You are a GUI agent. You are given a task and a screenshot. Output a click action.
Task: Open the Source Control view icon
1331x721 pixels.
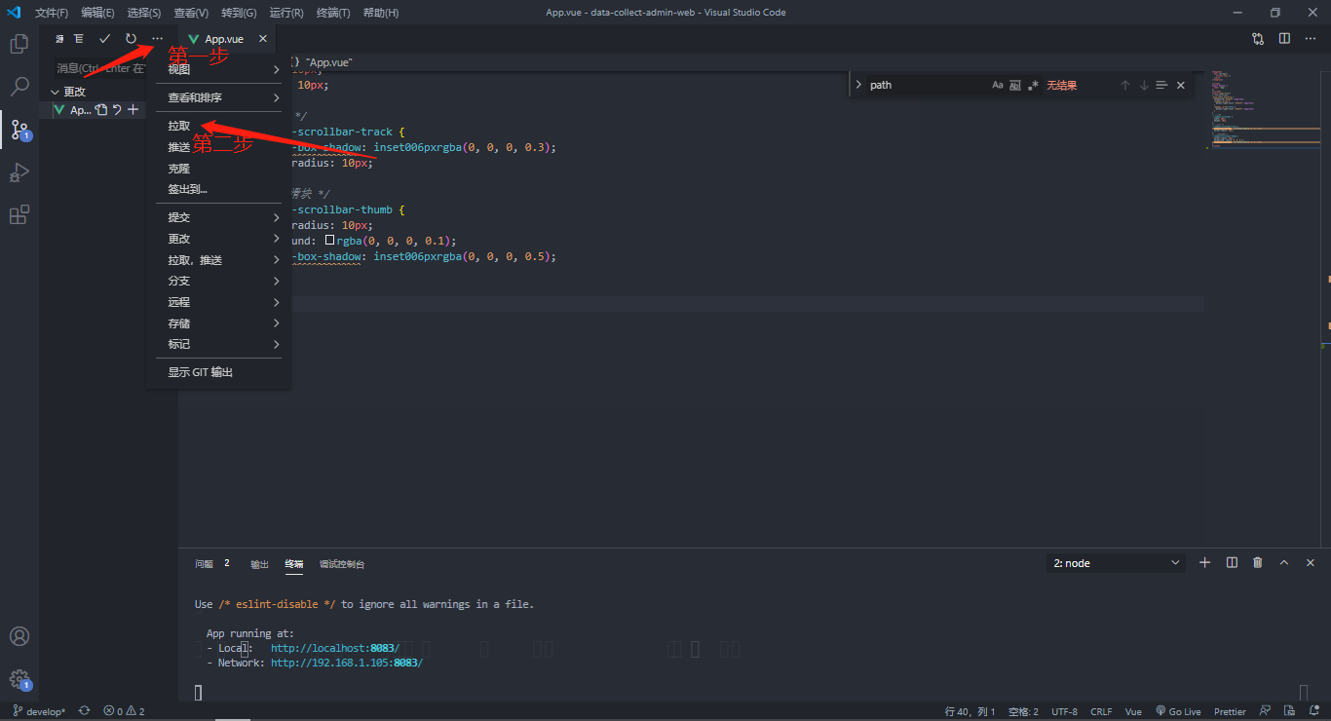pyautogui.click(x=19, y=130)
